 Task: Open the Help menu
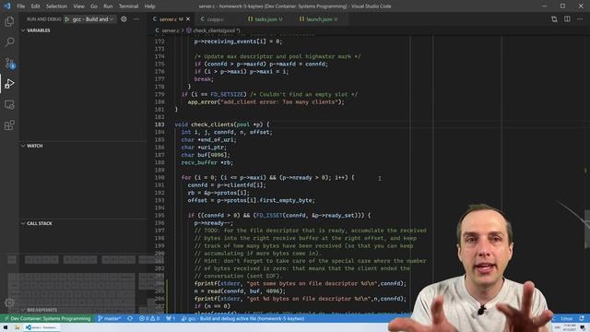coord(149,6)
